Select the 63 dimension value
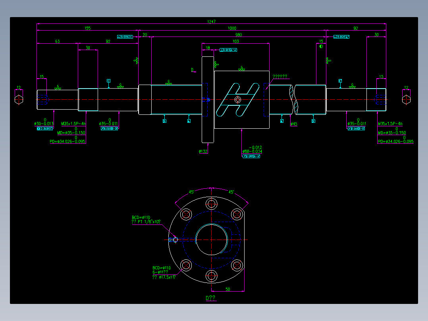The image size is (428, 321). pos(57,41)
